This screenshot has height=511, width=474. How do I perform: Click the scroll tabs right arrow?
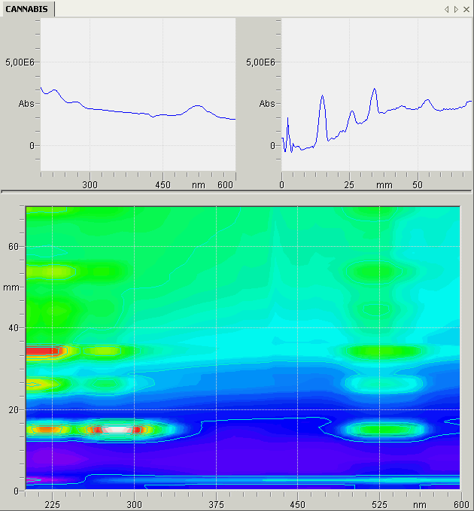pos(456,9)
